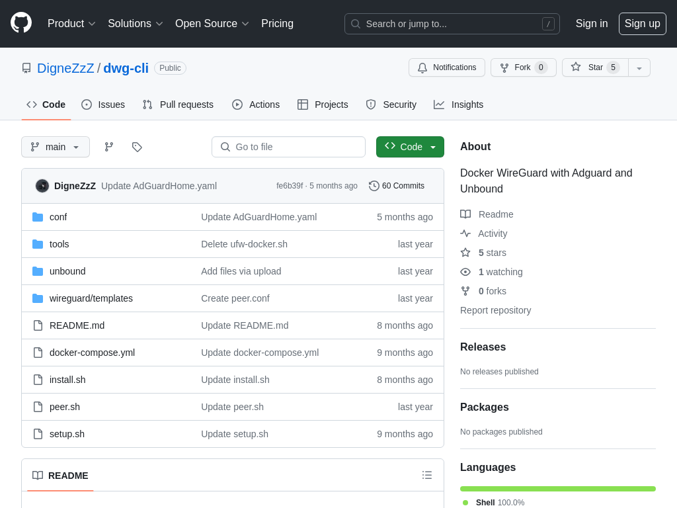Go to the Insights tab

(x=459, y=105)
